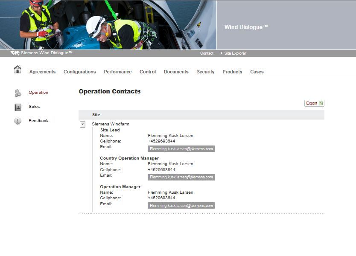This screenshot has height=256, width=356.
Task: Click the Site Lead heading
Action: pyautogui.click(x=110, y=130)
